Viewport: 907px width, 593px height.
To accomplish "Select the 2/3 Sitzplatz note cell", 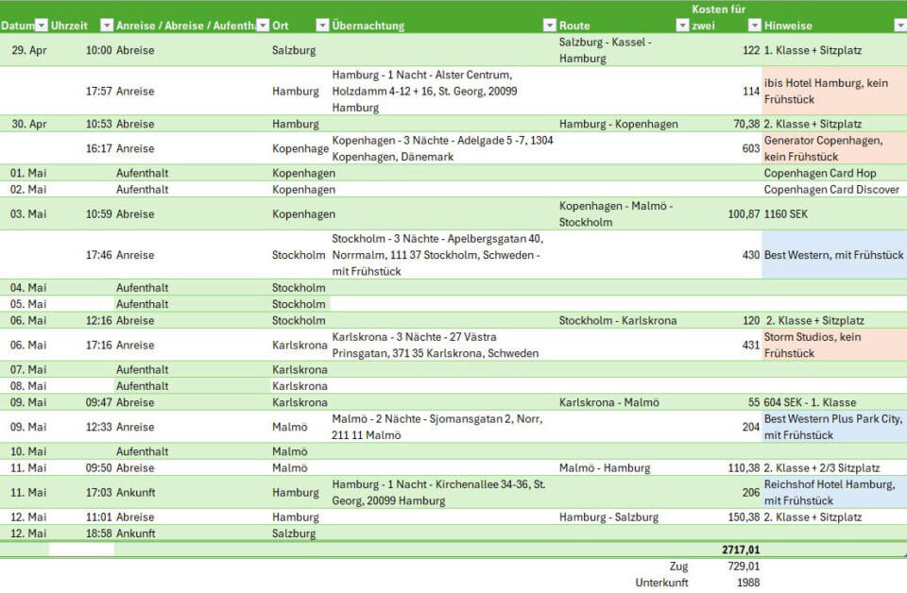I will (x=834, y=468).
